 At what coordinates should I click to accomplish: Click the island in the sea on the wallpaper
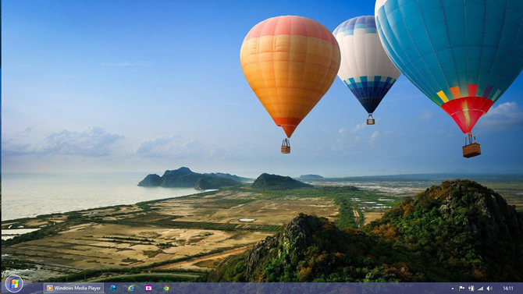190,179
